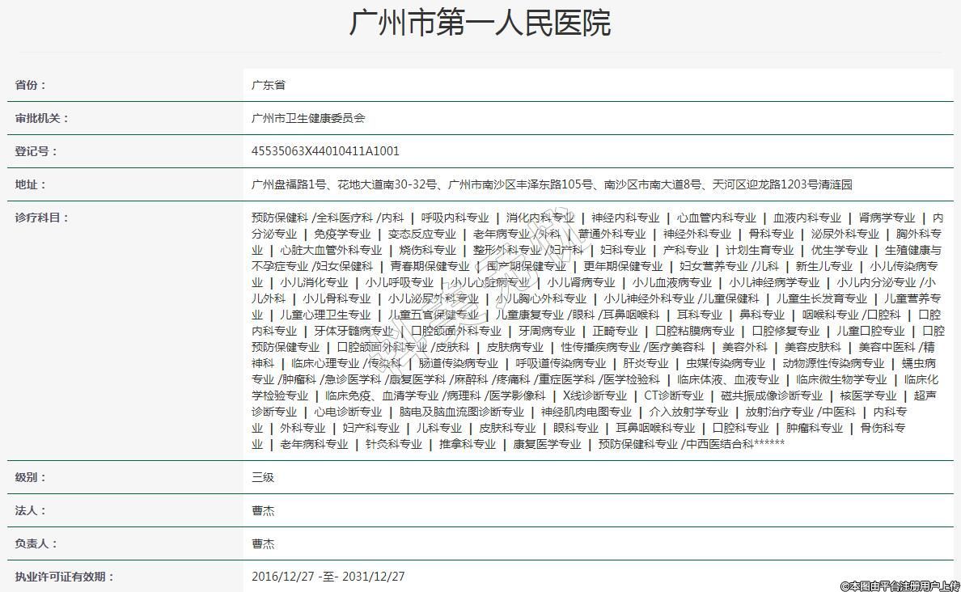
Task: Select the 级别 row label
Action: [31, 477]
